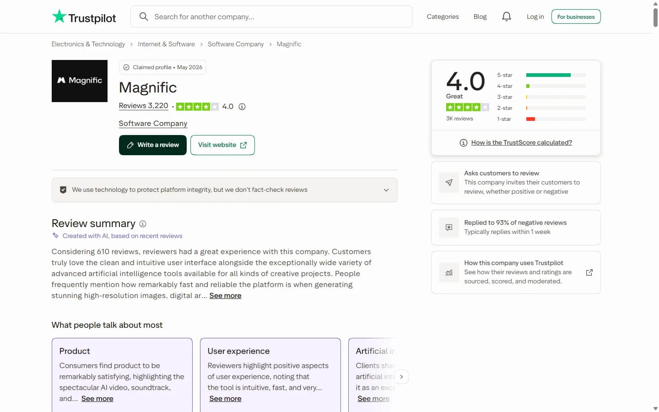Viewport: 659px width, 412px height.
Task: Click the Trustpilot logo
Action: (84, 17)
